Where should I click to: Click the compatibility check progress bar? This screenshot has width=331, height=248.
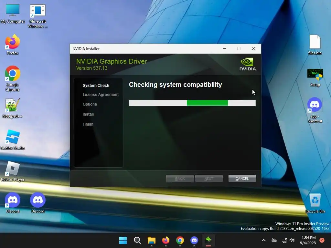(192, 103)
